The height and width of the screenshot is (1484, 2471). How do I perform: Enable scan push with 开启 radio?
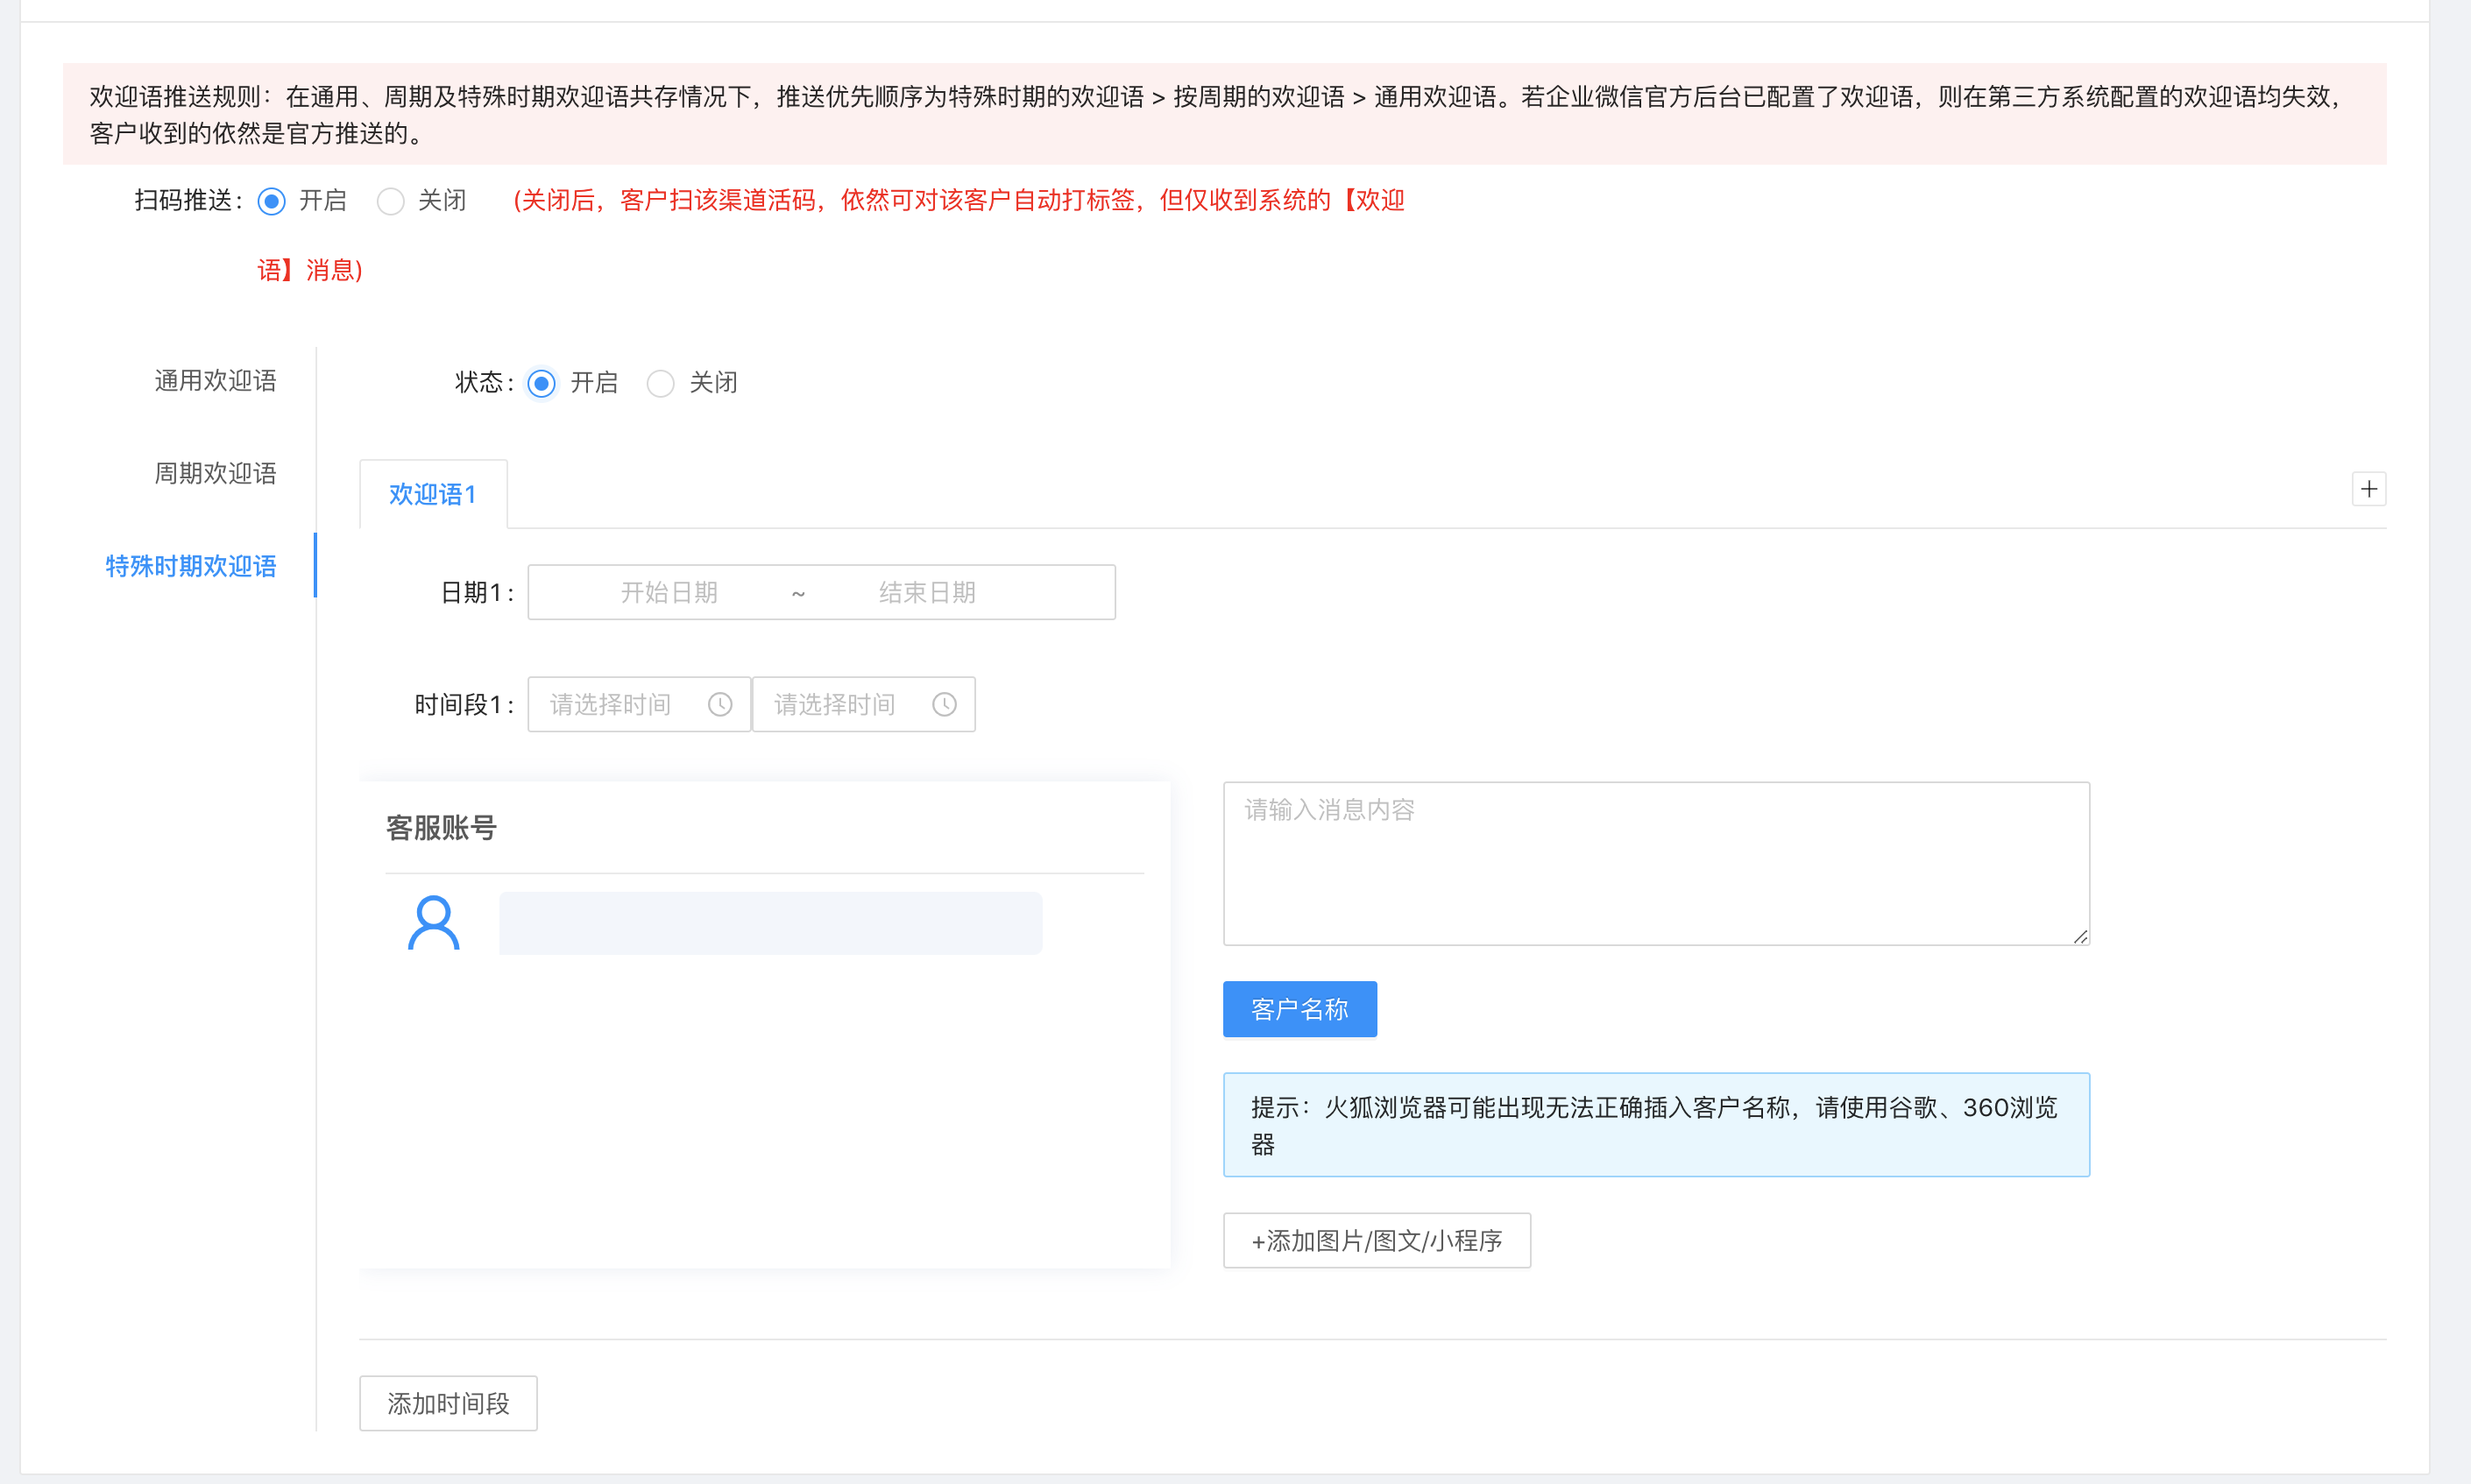pyautogui.click(x=272, y=201)
